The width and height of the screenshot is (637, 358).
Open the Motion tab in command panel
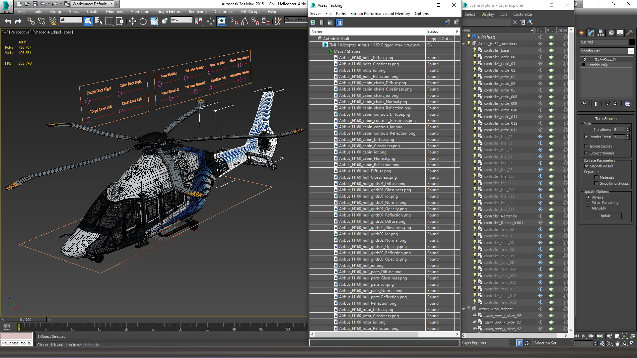click(611, 32)
